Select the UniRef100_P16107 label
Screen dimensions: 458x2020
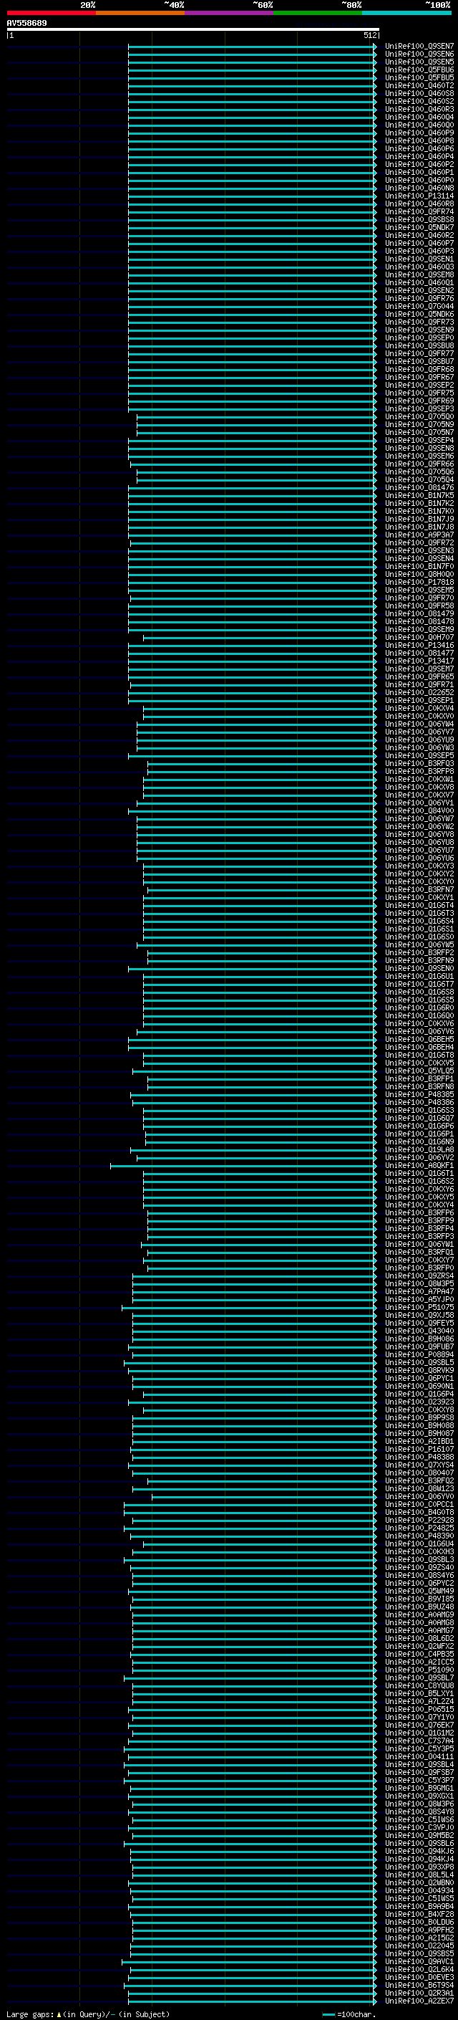[x=419, y=1450]
